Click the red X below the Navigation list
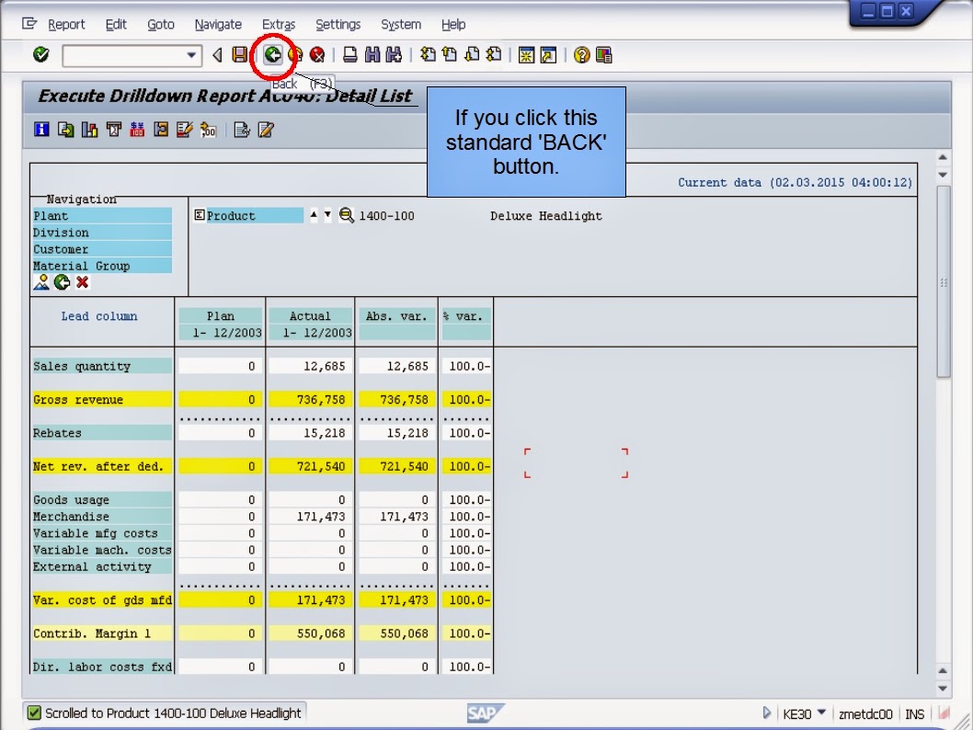 tap(82, 282)
